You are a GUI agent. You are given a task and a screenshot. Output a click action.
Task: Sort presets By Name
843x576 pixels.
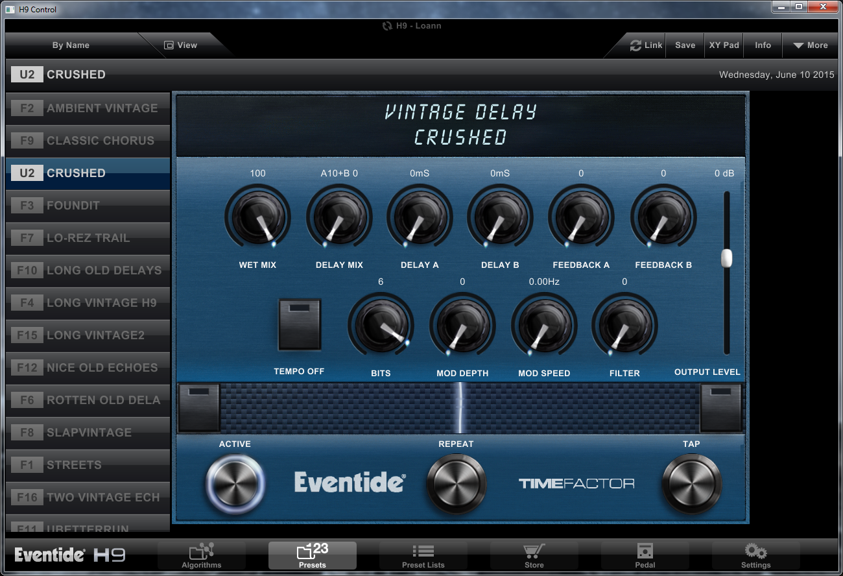pyautogui.click(x=71, y=45)
